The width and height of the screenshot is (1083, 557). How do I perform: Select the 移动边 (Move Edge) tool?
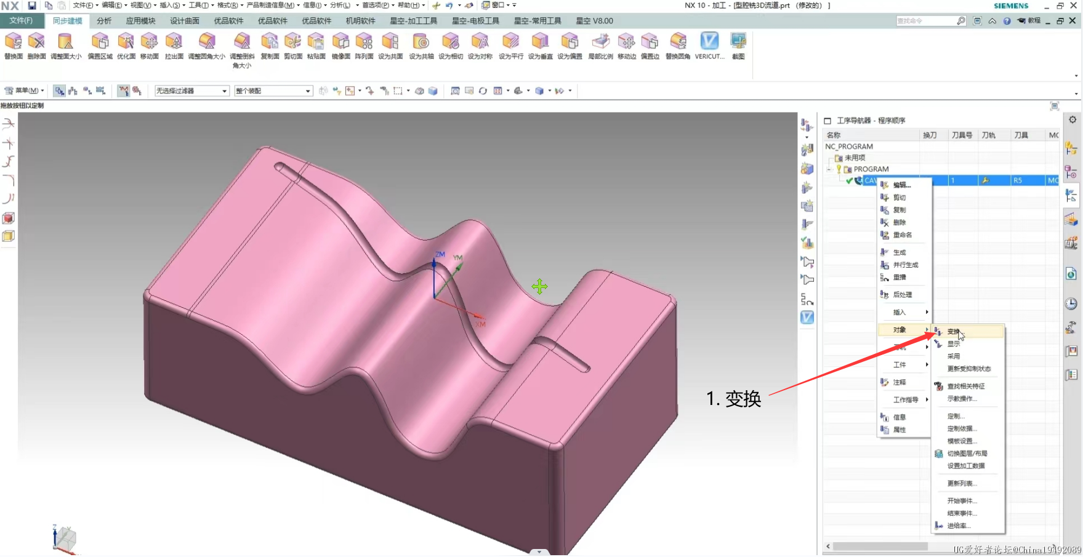click(627, 46)
